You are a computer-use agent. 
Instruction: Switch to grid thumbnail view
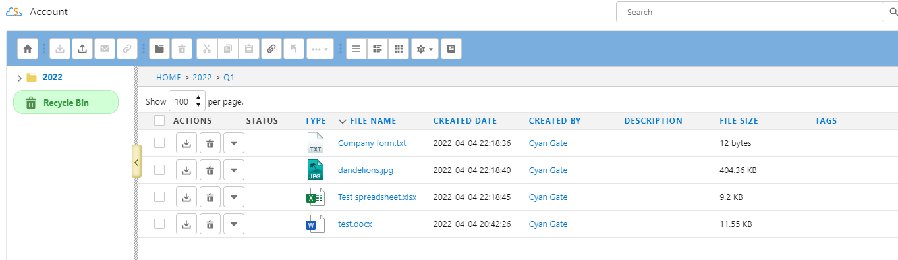[x=398, y=49]
